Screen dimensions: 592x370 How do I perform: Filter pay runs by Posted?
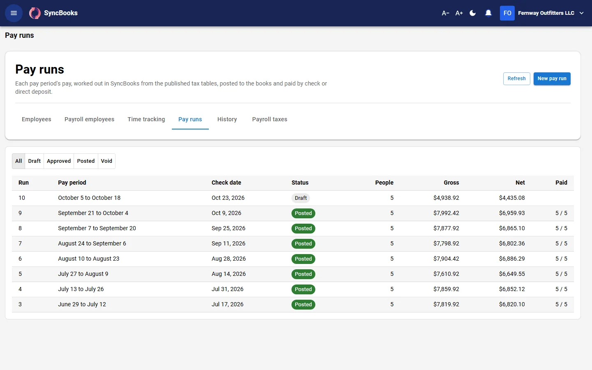[x=86, y=161]
